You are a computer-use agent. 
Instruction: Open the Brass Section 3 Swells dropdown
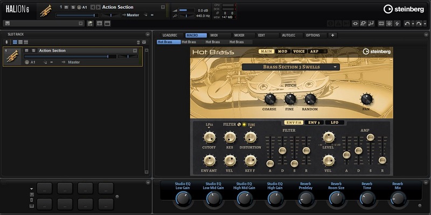point(290,67)
